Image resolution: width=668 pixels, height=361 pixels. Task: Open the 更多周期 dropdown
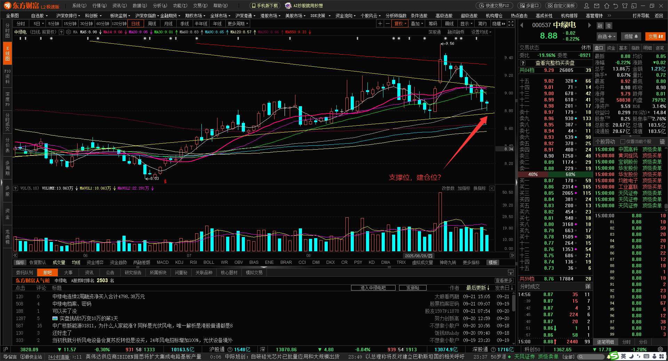[x=238, y=24]
